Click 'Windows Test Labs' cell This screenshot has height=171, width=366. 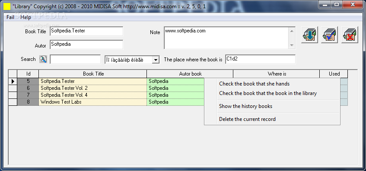93,102
